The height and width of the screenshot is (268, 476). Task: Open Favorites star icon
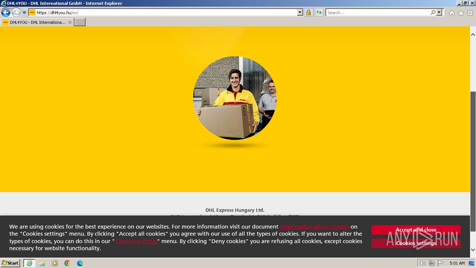coord(461,13)
